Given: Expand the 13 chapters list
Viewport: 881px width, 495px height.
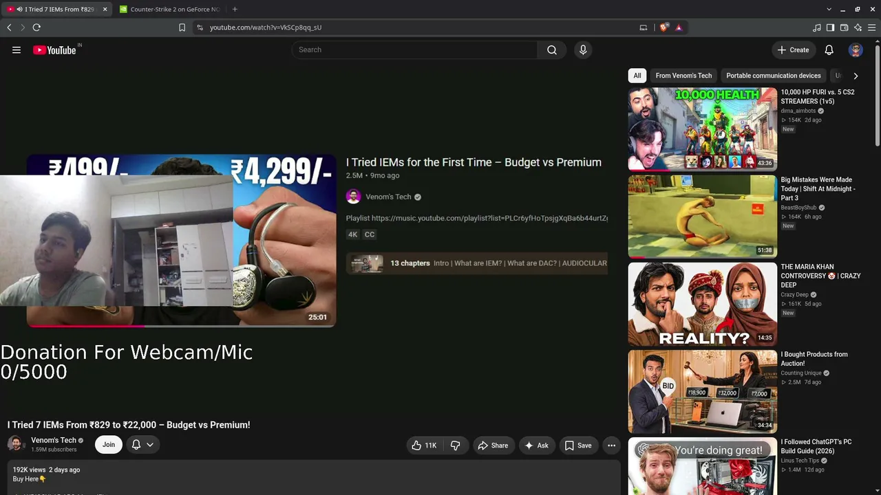Looking at the screenshot, I should click(477, 263).
